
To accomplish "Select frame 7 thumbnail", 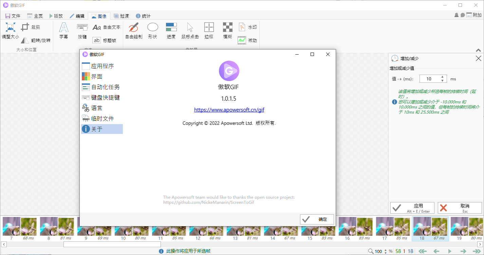I will point(19,229).
